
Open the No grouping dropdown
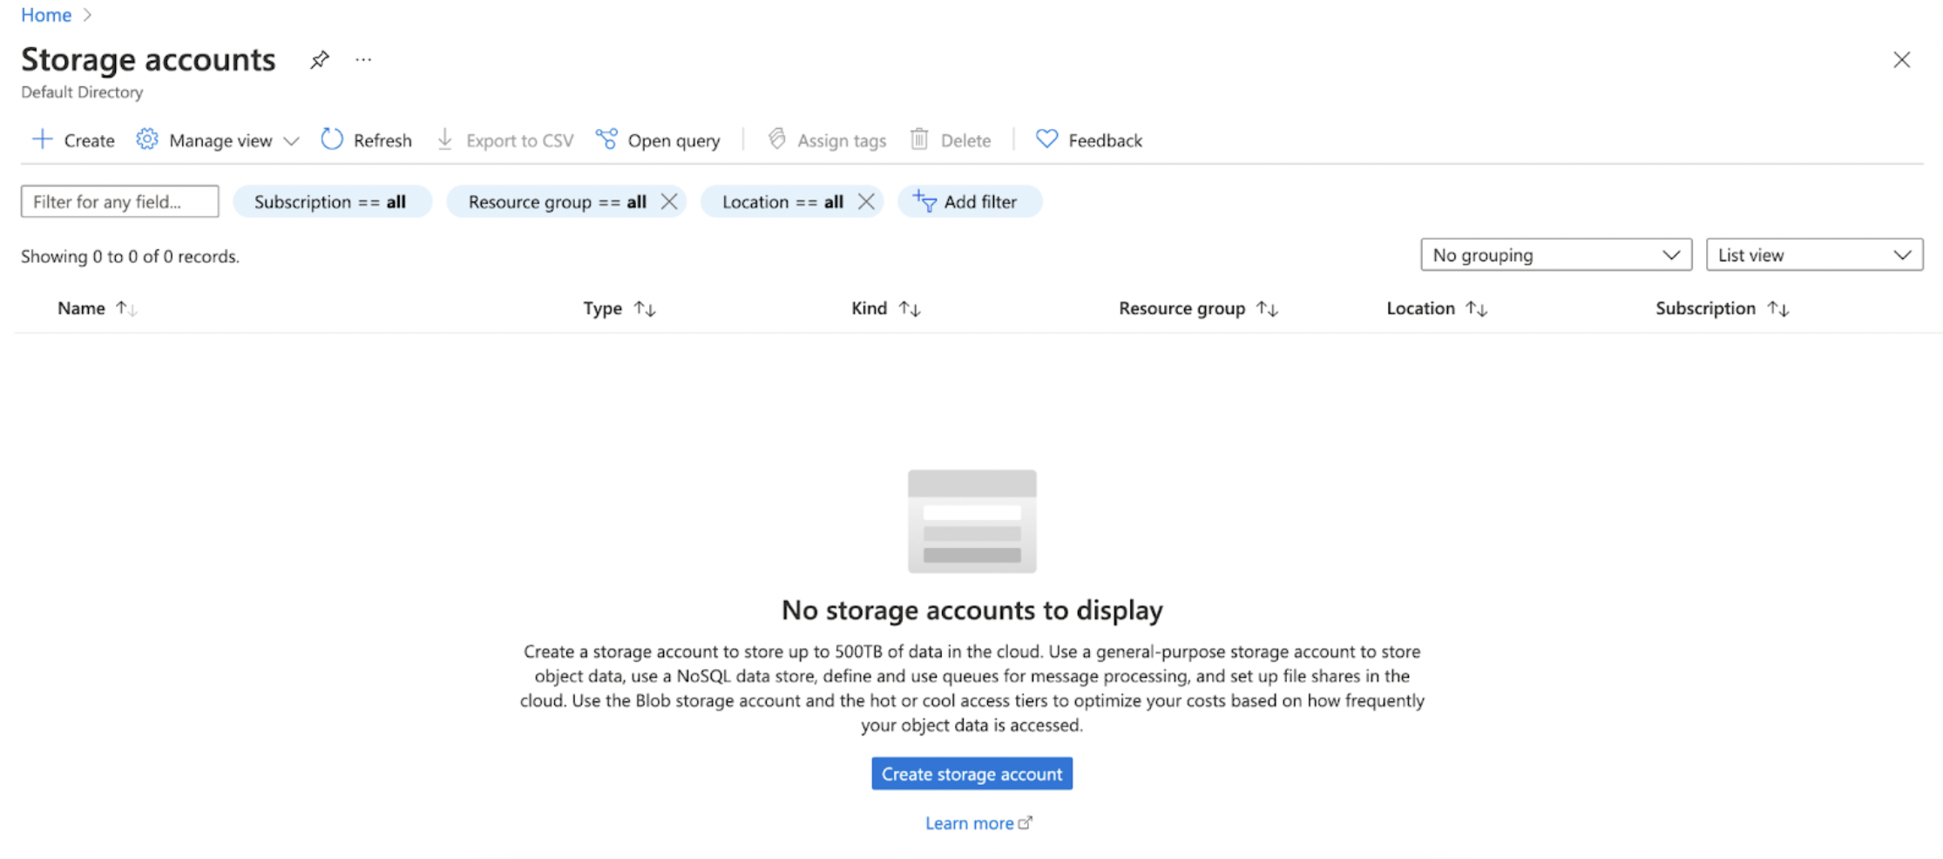(x=1555, y=255)
